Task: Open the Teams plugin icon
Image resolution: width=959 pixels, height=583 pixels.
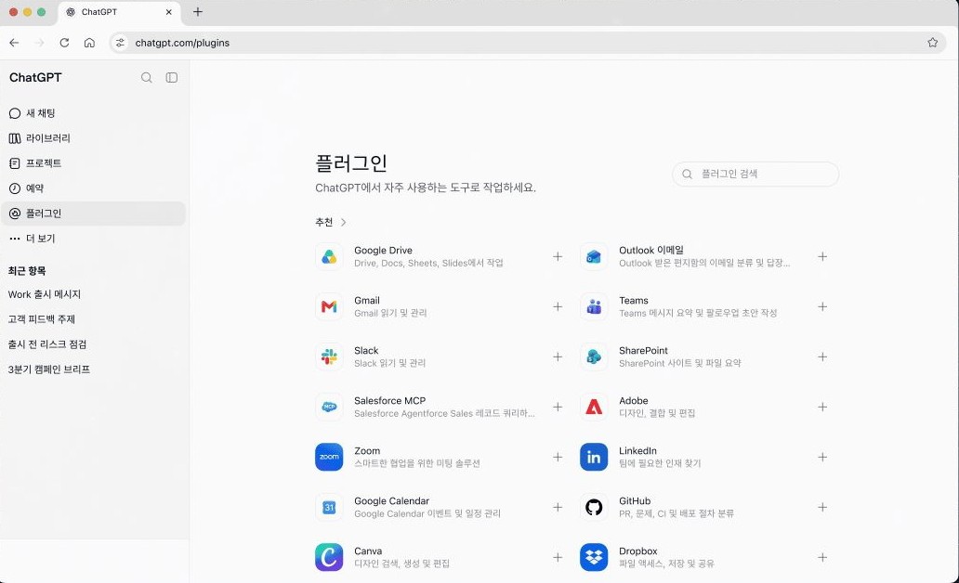Action: pos(594,306)
